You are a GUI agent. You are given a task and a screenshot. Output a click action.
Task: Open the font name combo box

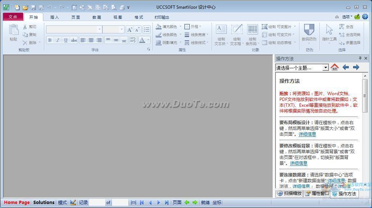74,29
